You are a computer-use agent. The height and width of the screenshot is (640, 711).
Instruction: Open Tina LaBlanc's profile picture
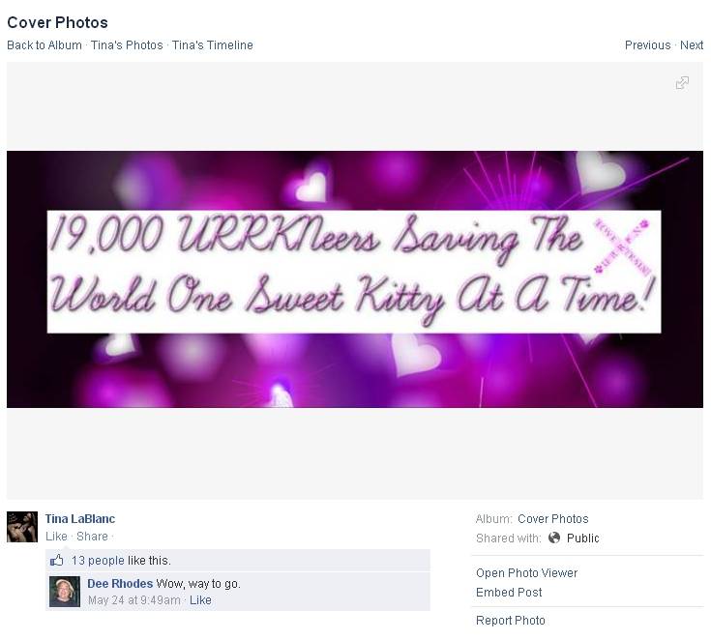pyautogui.click(x=22, y=527)
